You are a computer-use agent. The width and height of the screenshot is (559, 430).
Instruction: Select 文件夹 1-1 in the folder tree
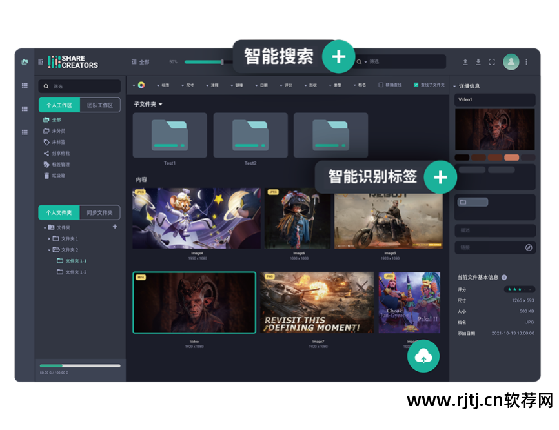click(72, 261)
